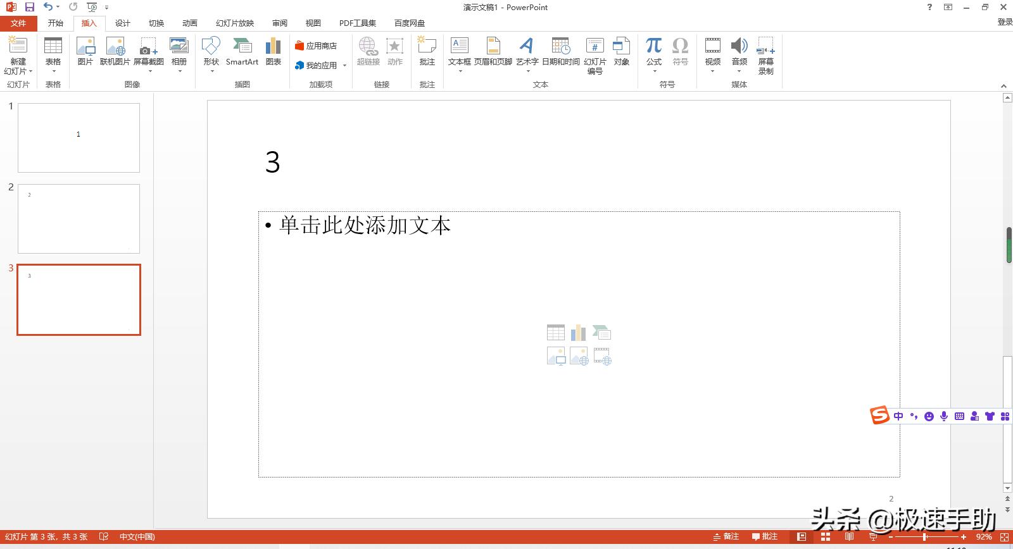Viewport: 1013px width, 549px height.
Task: Switch to Normal view in status bar
Action: 802,536
